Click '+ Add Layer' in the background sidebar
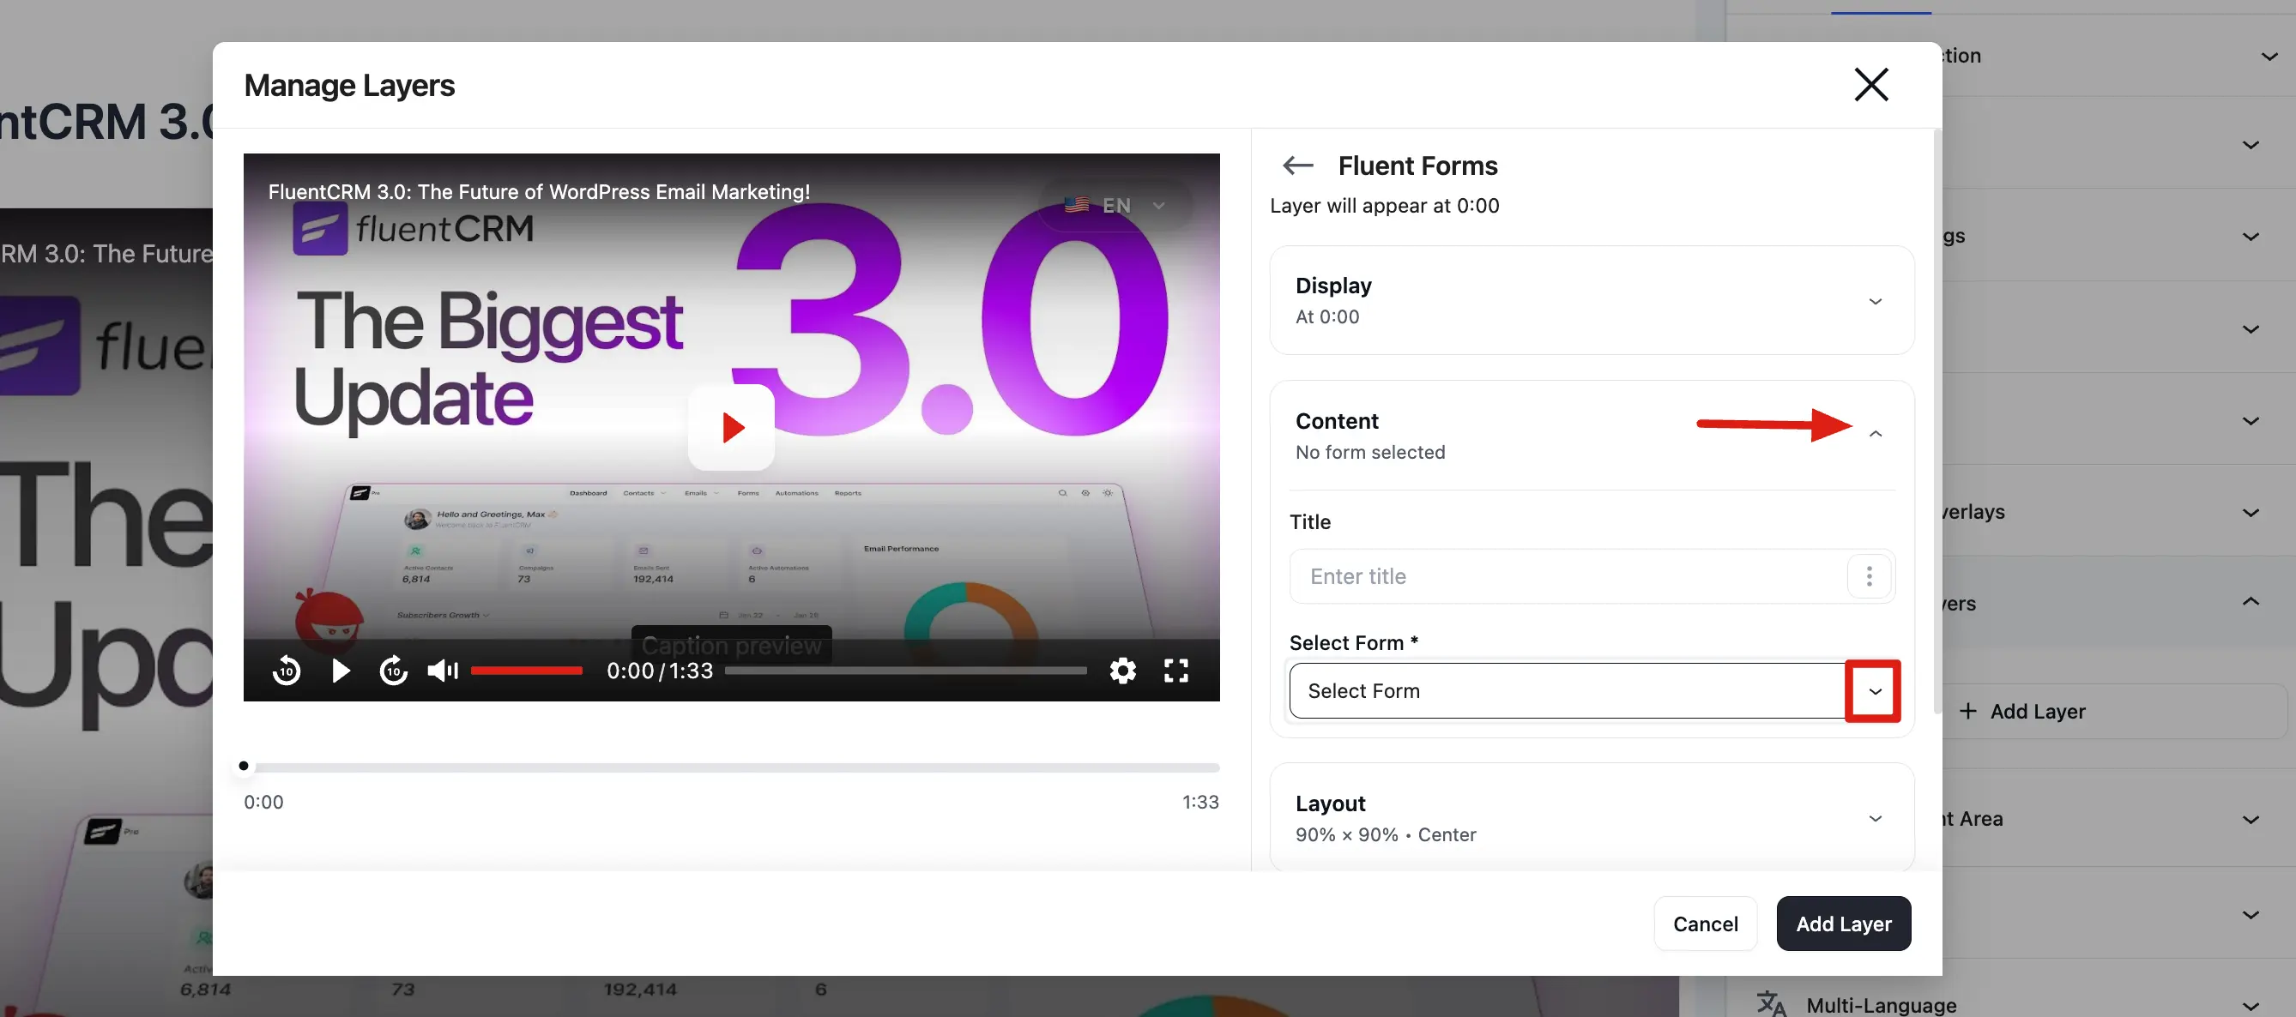This screenshot has height=1017, width=2296. (2021, 712)
